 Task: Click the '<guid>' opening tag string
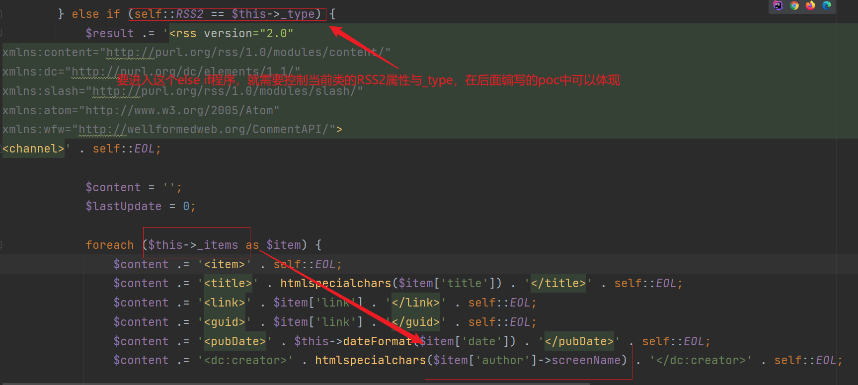225,322
